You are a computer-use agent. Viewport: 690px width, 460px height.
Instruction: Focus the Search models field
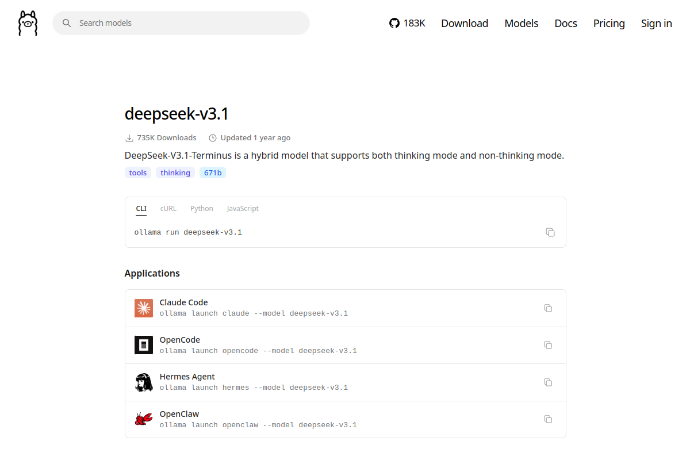click(x=181, y=23)
